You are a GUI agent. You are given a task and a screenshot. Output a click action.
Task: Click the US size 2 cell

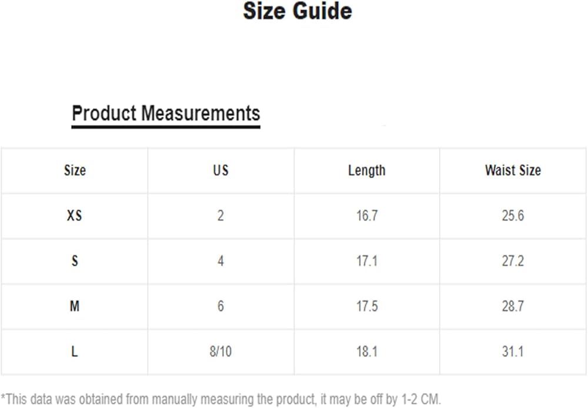[220, 216]
